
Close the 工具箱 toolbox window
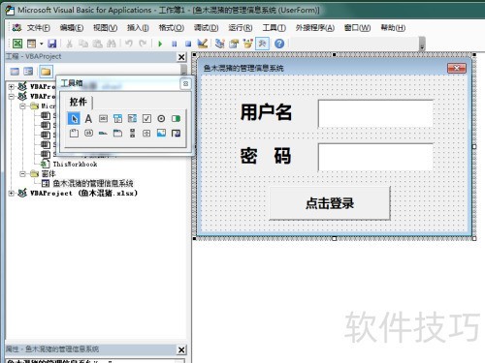point(185,83)
